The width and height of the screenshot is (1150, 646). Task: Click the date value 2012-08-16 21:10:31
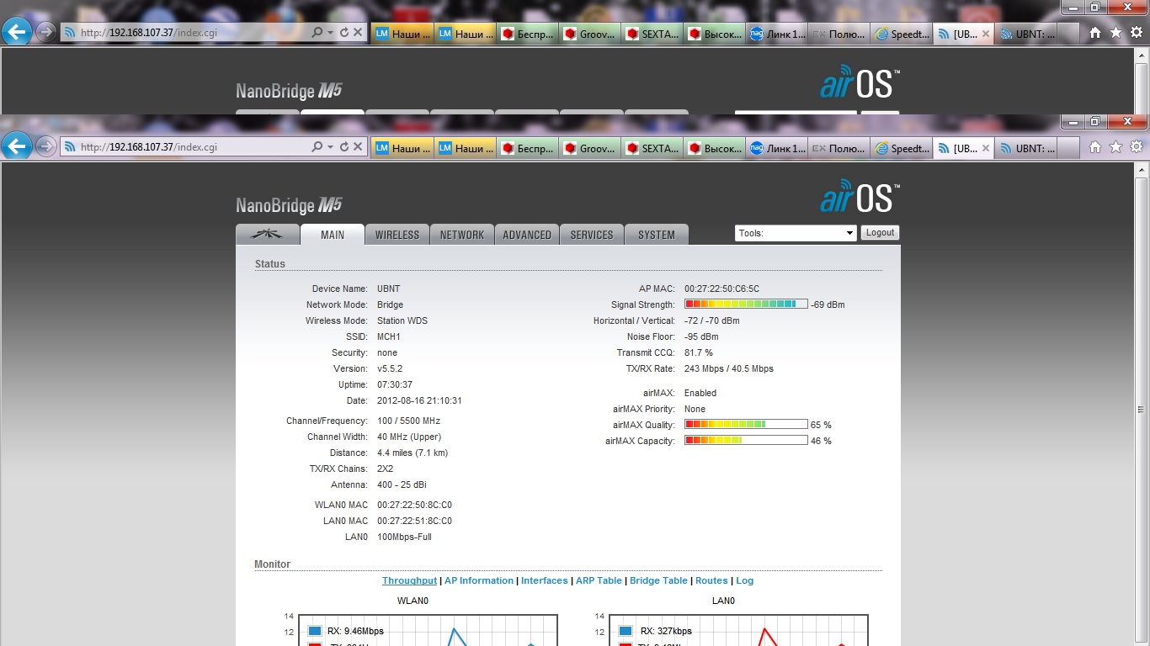[x=419, y=400]
